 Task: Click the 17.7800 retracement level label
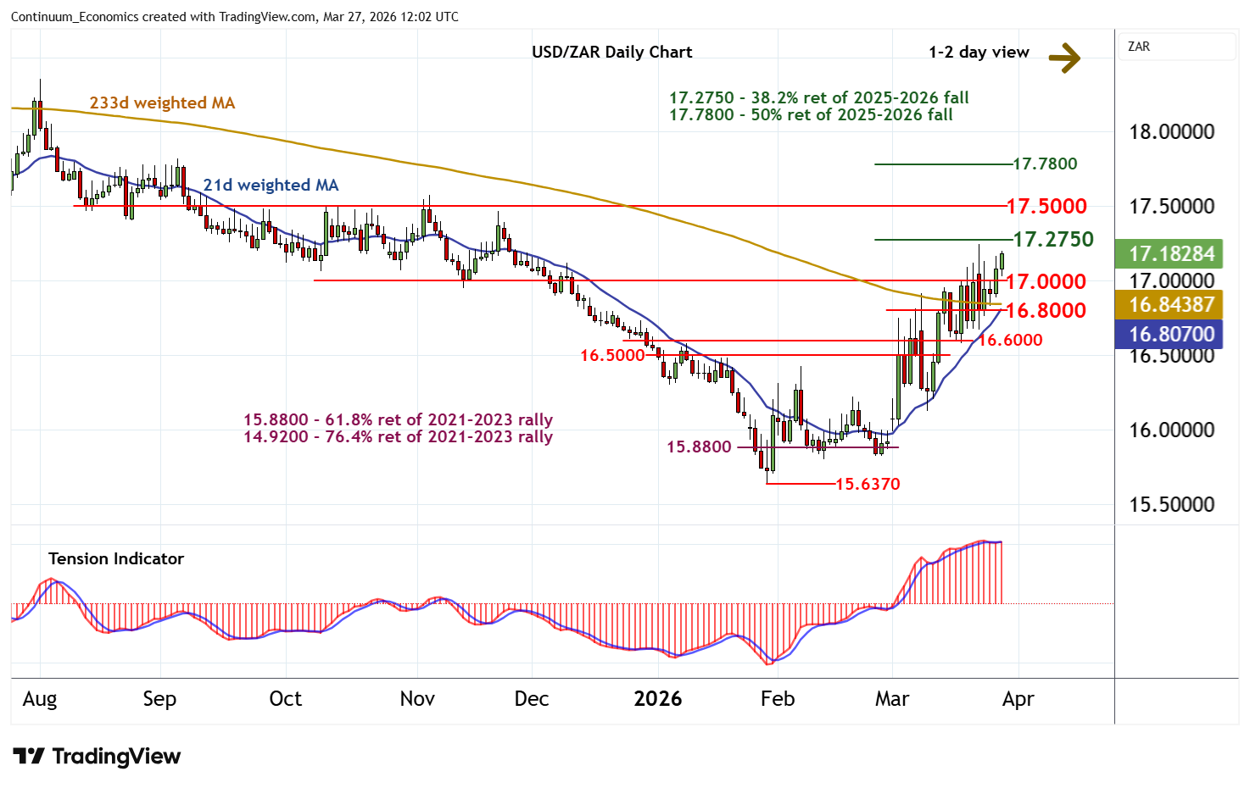click(x=1045, y=164)
